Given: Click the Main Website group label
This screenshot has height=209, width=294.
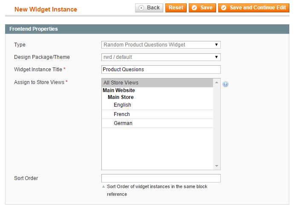Looking at the screenshot, I should [x=119, y=90].
